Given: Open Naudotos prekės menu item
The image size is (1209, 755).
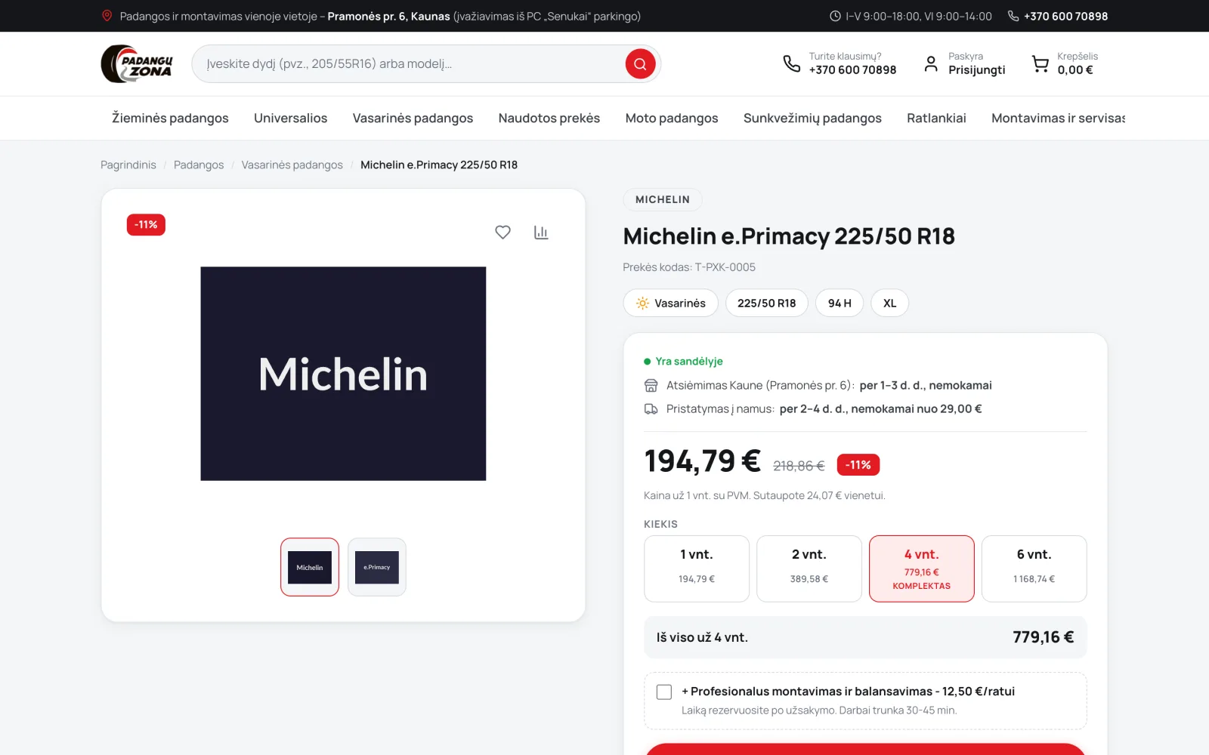Looking at the screenshot, I should pos(549,118).
